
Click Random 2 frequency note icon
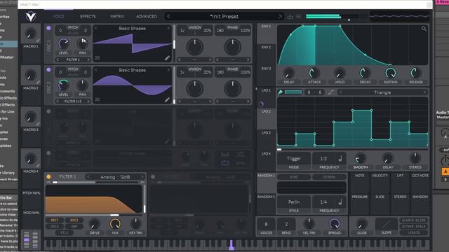pos(340,202)
